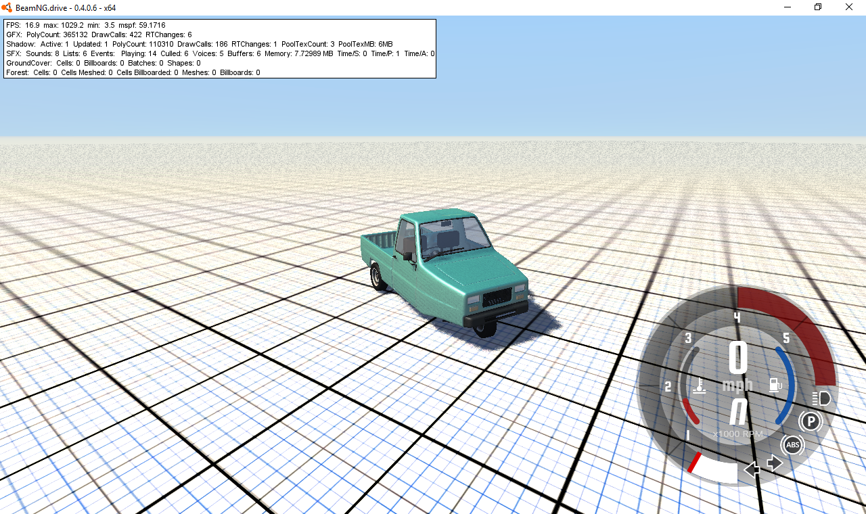This screenshot has width=866, height=514.
Task: Click the GroundCover stats line
Action: [x=104, y=63]
